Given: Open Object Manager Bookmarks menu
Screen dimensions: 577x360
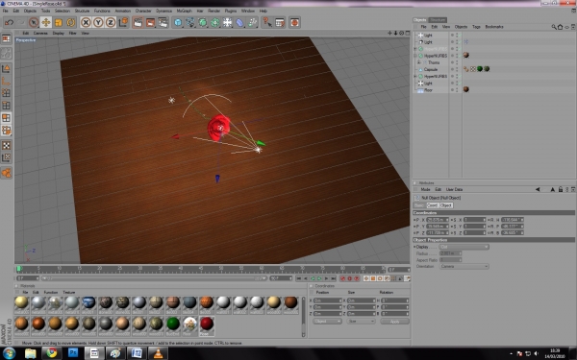Looking at the screenshot, I should tap(494, 27).
